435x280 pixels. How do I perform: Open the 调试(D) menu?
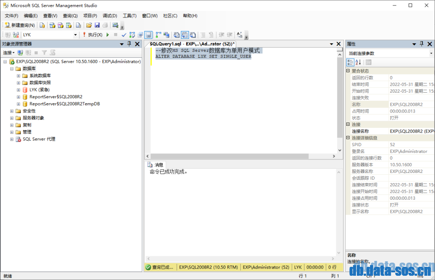pyautogui.click(x=110, y=16)
